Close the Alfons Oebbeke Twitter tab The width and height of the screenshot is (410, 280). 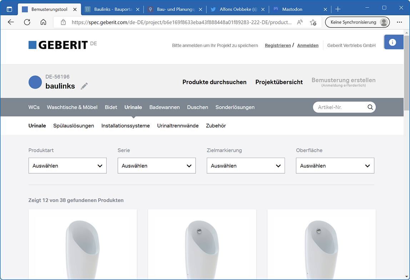pyautogui.click(x=263, y=9)
